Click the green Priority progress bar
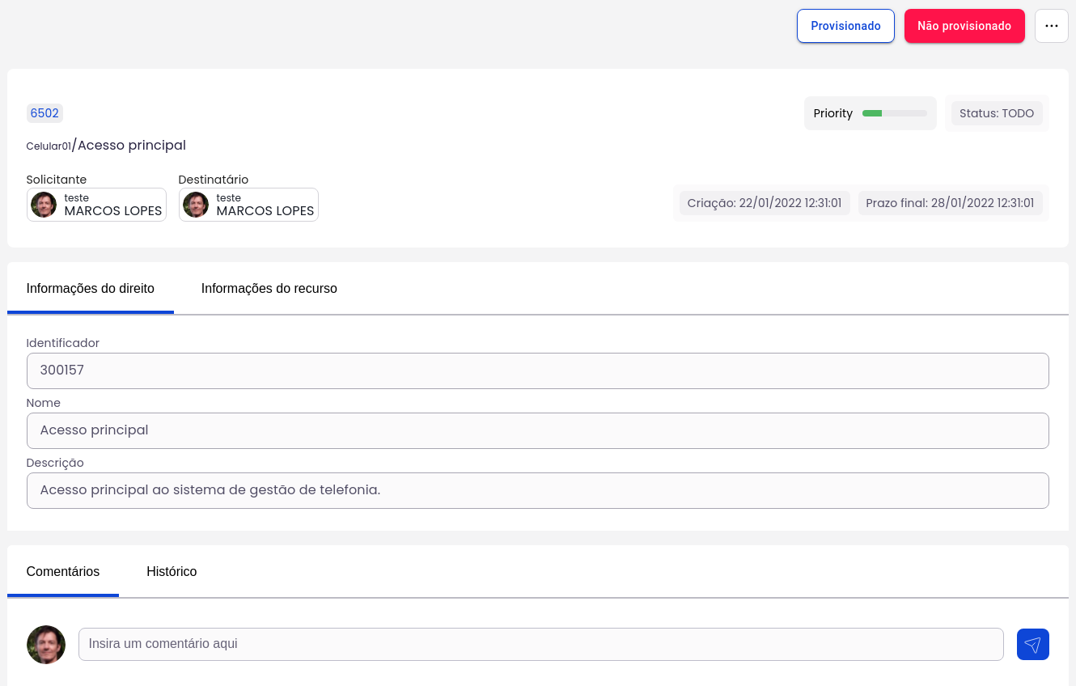Screen dimensions: 1076x686 [x=894, y=113]
